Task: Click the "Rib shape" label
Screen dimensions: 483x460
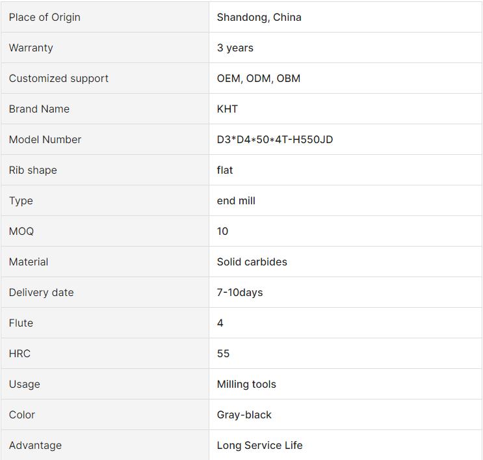Action: [33, 170]
